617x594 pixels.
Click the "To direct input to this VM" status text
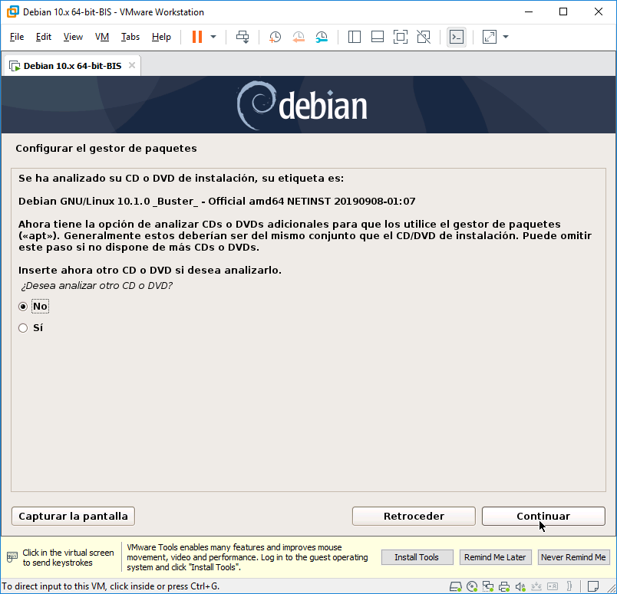point(111,586)
